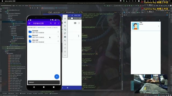This screenshot has height=96, width=172.
Task: Open the Build tool window tab
Action: [35, 93]
